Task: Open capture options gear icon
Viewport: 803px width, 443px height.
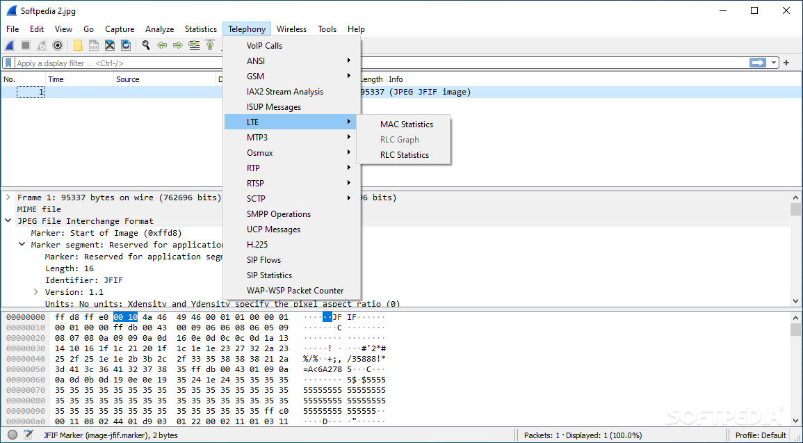Action: click(57, 45)
